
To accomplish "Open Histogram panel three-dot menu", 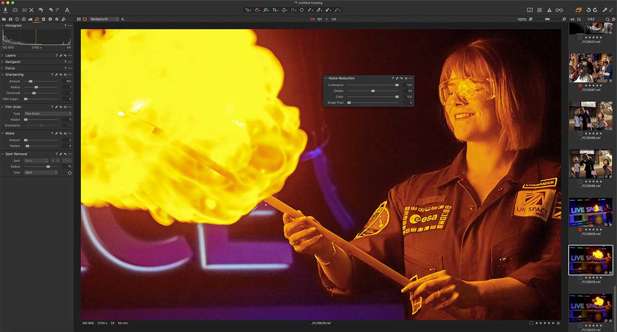I will (70, 26).
